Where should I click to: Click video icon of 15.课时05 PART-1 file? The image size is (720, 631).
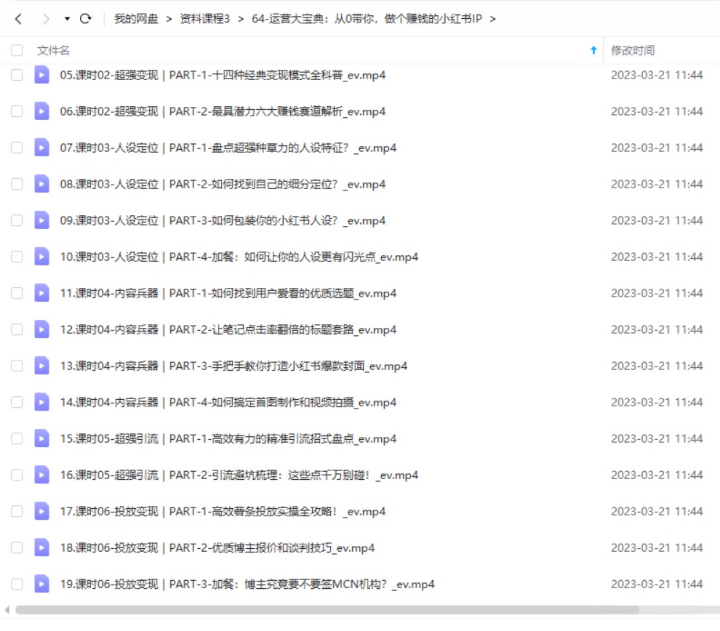(x=41, y=438)
